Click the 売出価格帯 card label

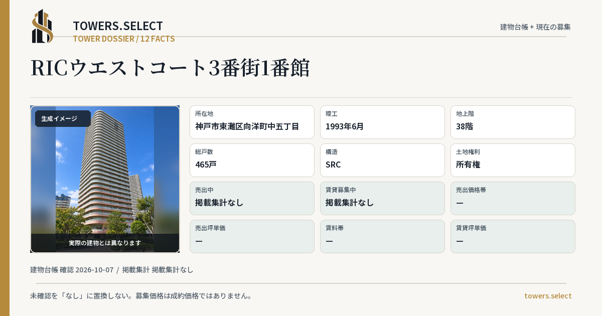click(x=471, y=190)
